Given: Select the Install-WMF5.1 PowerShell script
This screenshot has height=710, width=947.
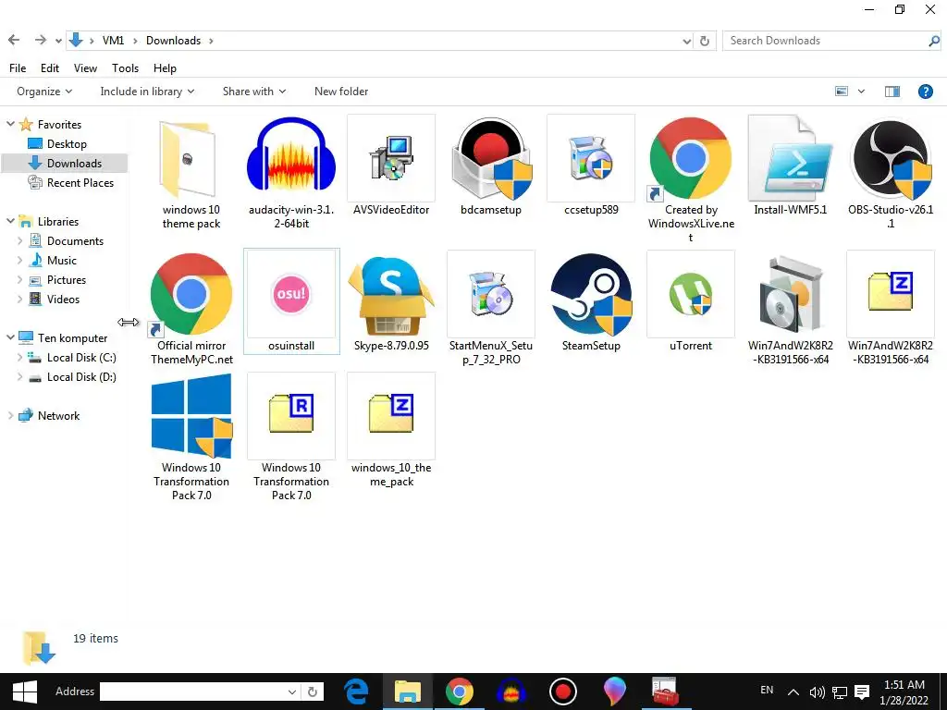Looking at the screenshot, I should [x=790, y=166].
